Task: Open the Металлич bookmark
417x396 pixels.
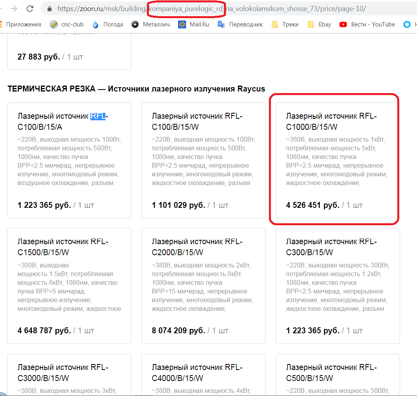Action: [150, 24]
